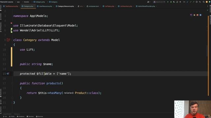Click the Run button in toolbar
The image size is (211, 118).
point(168,2)
